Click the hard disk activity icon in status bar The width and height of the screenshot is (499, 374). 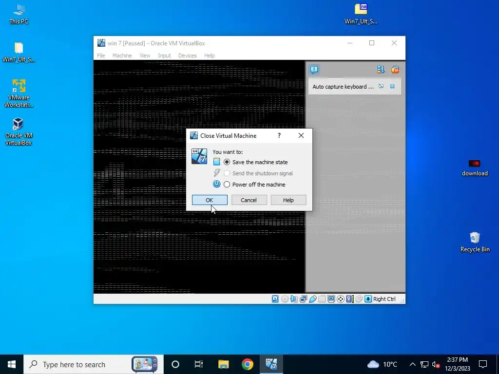(275, 299)
